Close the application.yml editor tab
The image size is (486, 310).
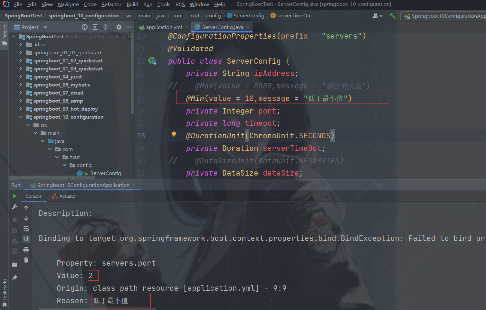[x=186, y=27]
